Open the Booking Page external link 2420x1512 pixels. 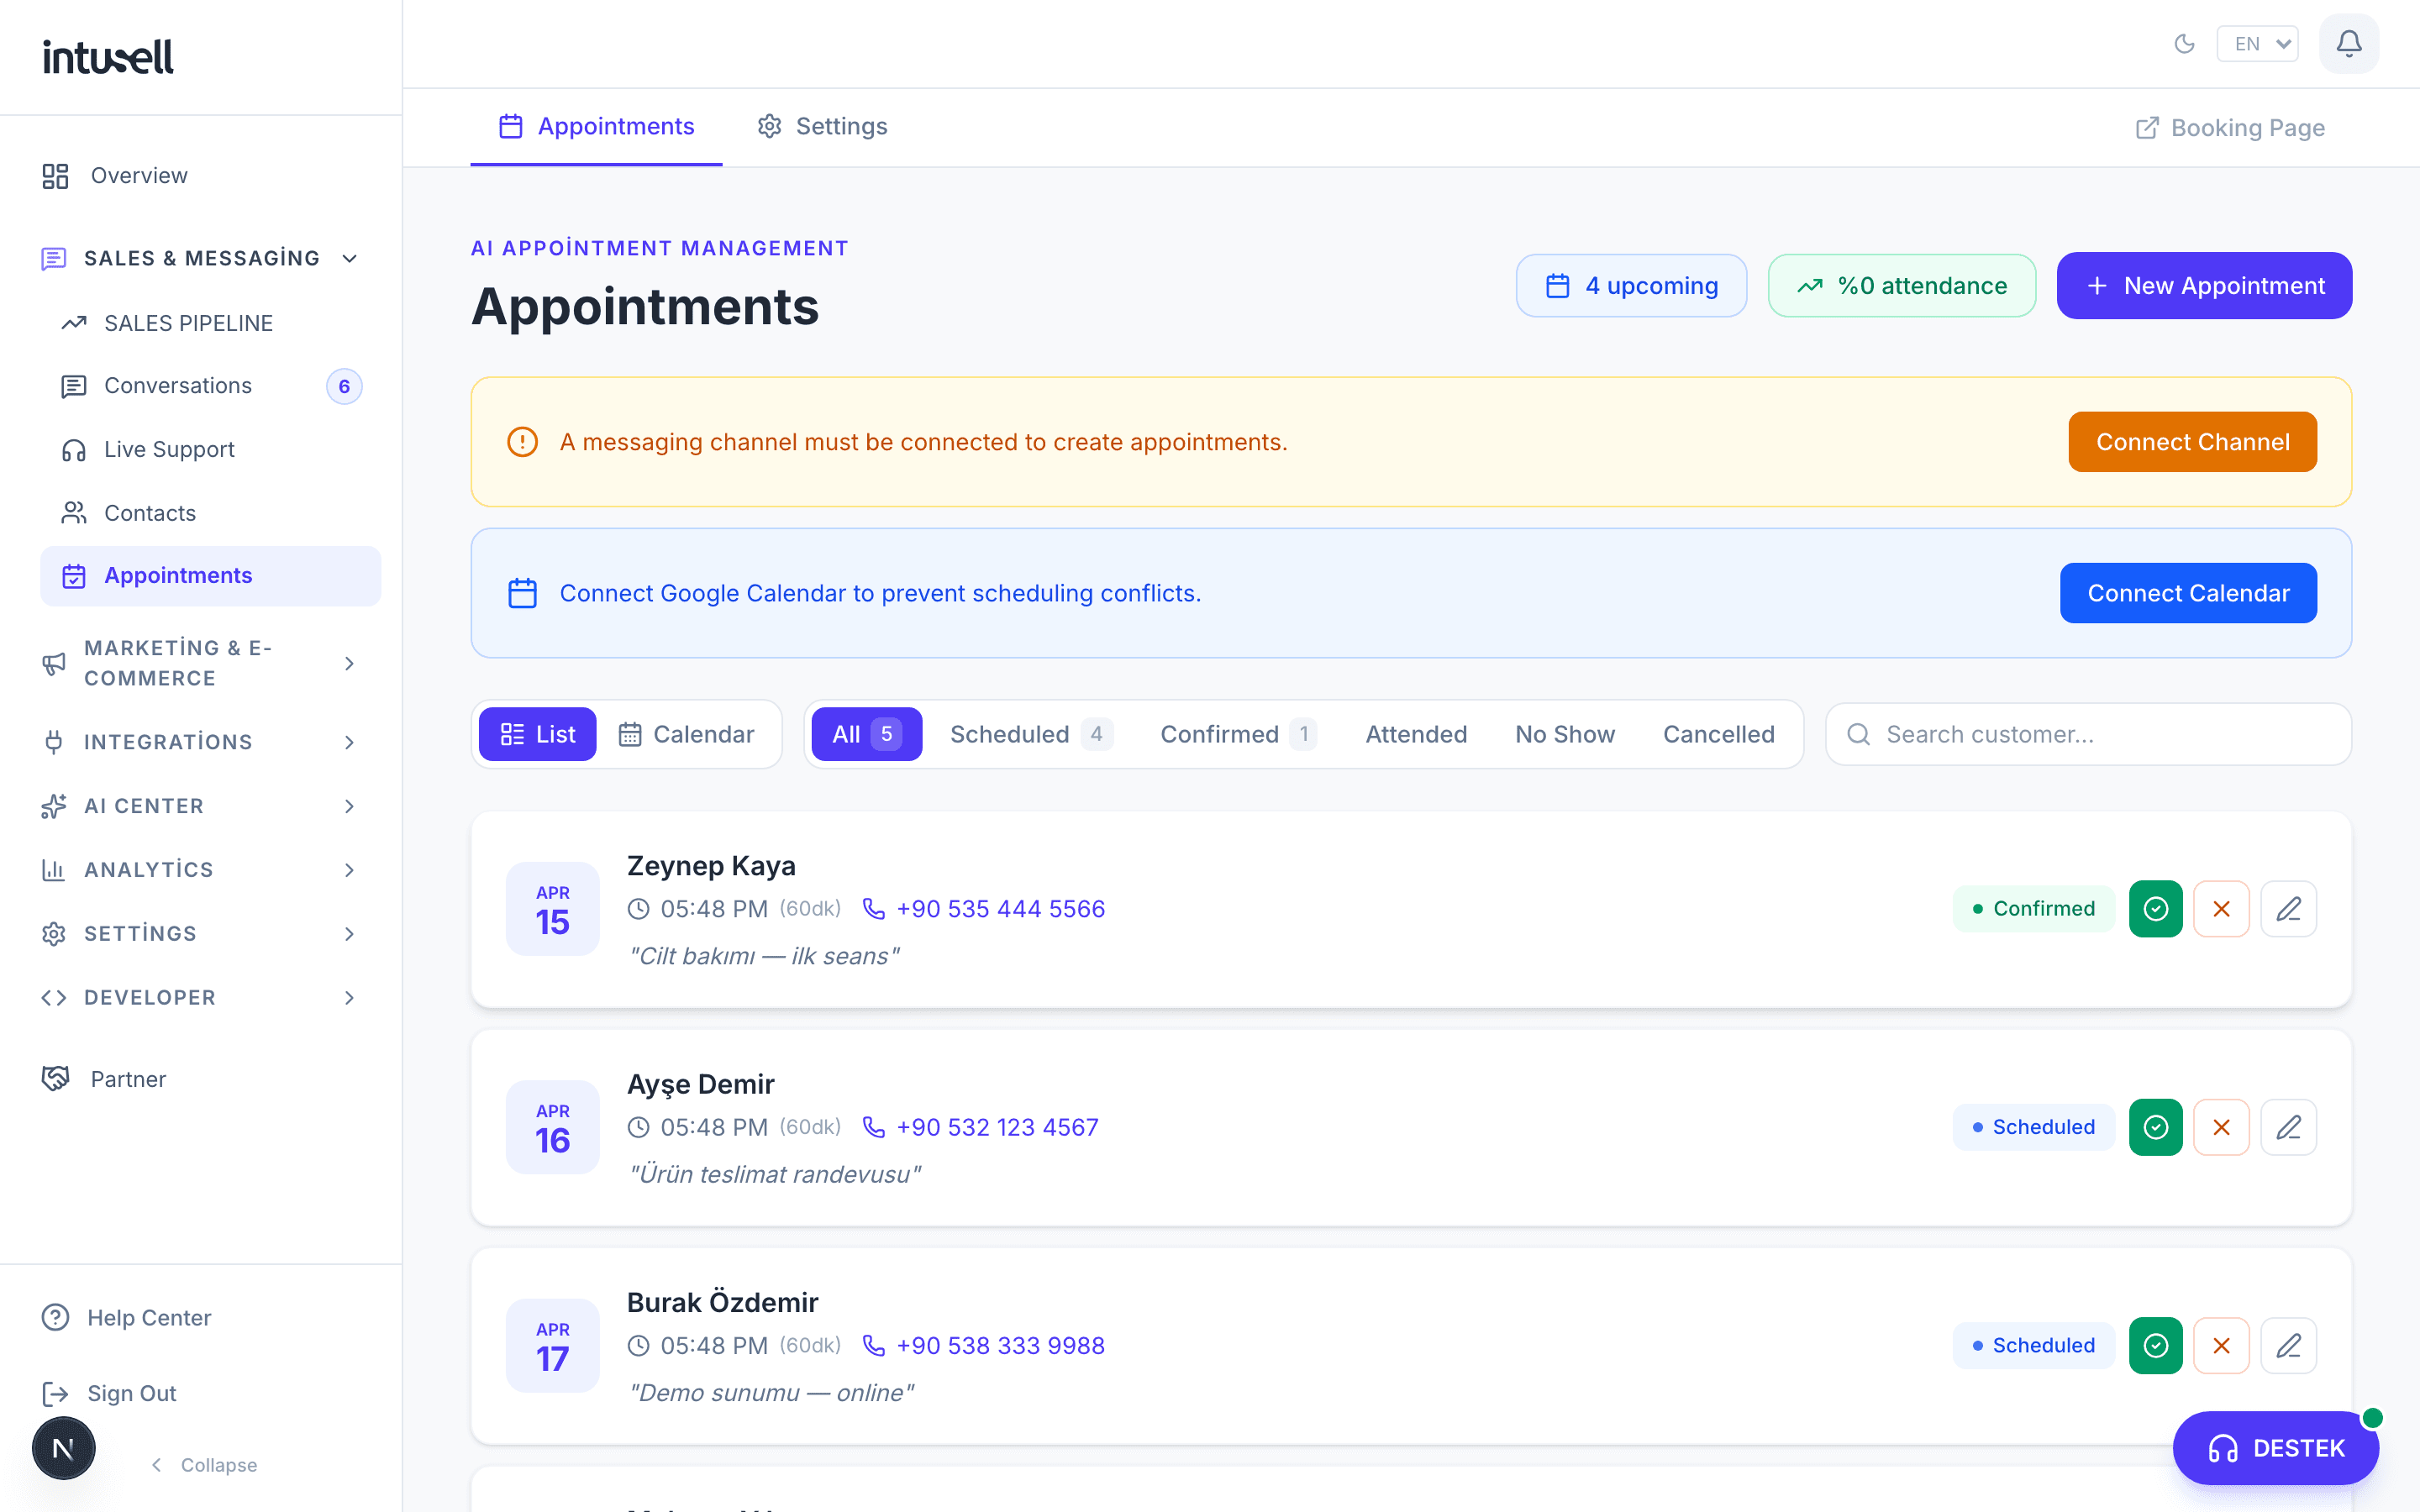[2230, 128]
